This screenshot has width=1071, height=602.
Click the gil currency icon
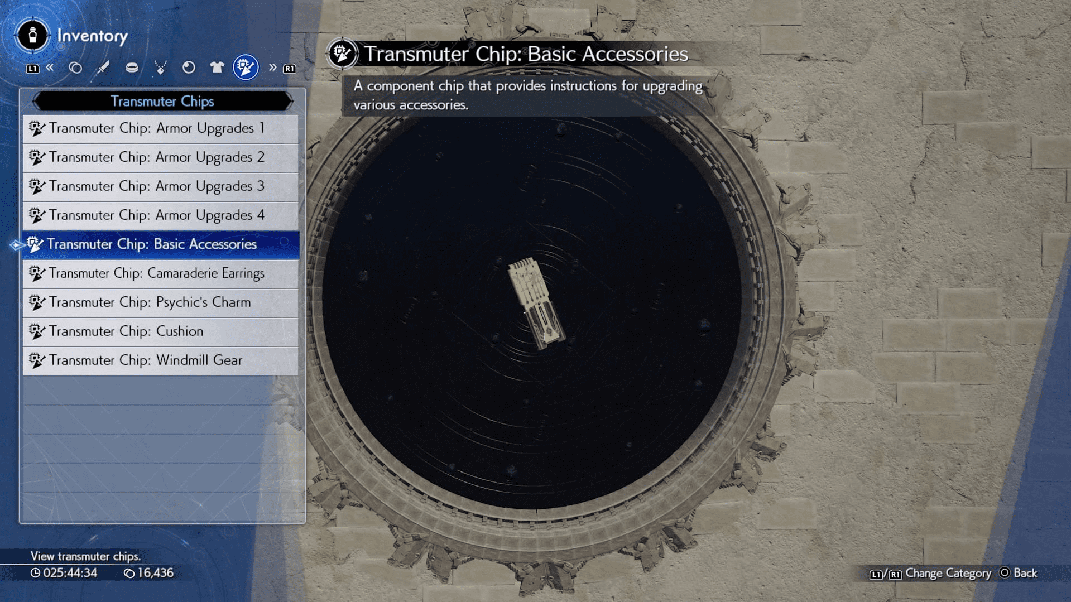point(129,574)
